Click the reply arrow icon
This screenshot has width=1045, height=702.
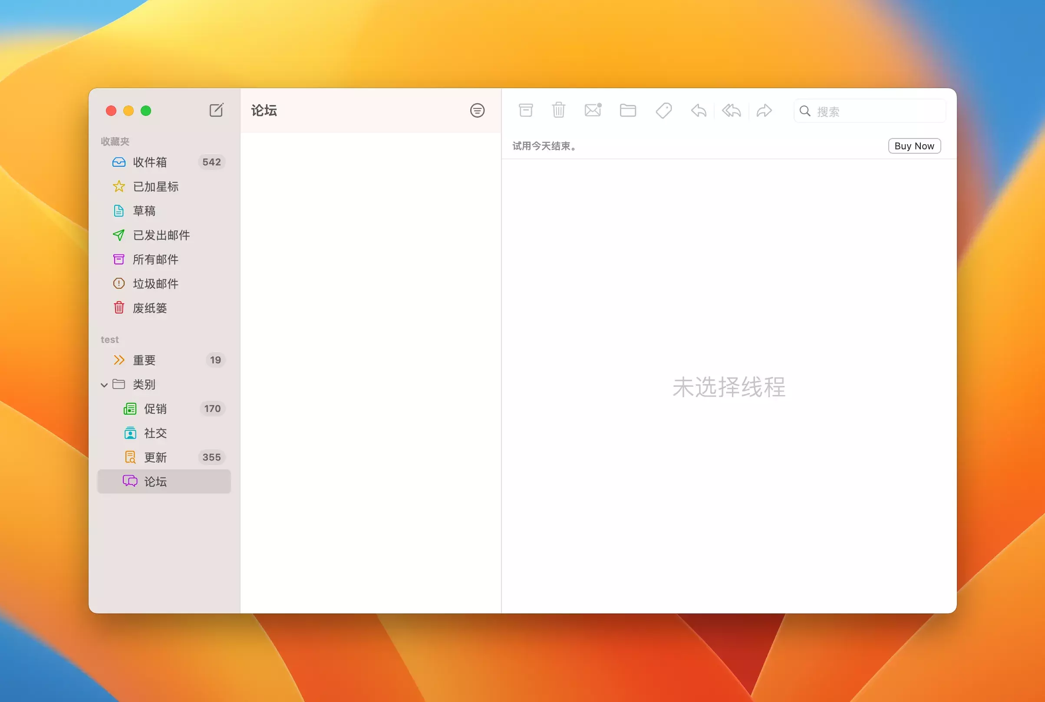pyautogui.click(x=698, y=111)
